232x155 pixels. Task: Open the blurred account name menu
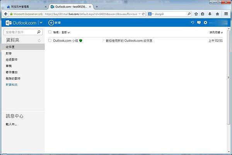point(218,23)
